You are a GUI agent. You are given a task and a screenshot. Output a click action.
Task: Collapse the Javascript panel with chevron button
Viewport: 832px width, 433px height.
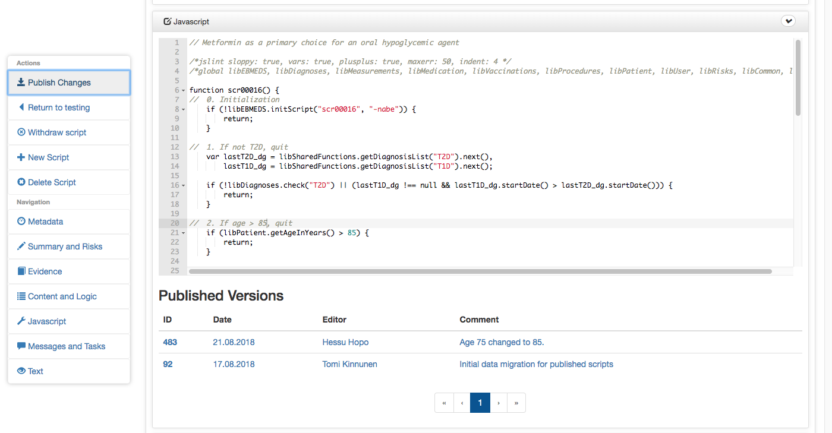(788, 21)
